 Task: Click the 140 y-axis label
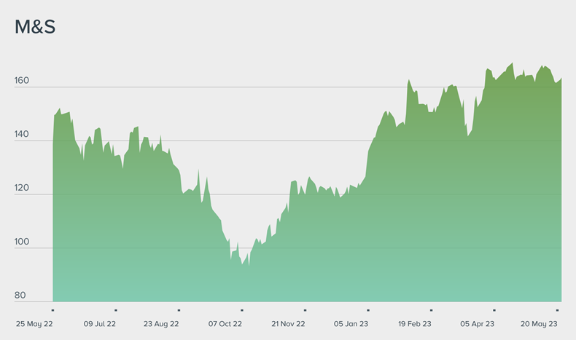coord(22,135)
